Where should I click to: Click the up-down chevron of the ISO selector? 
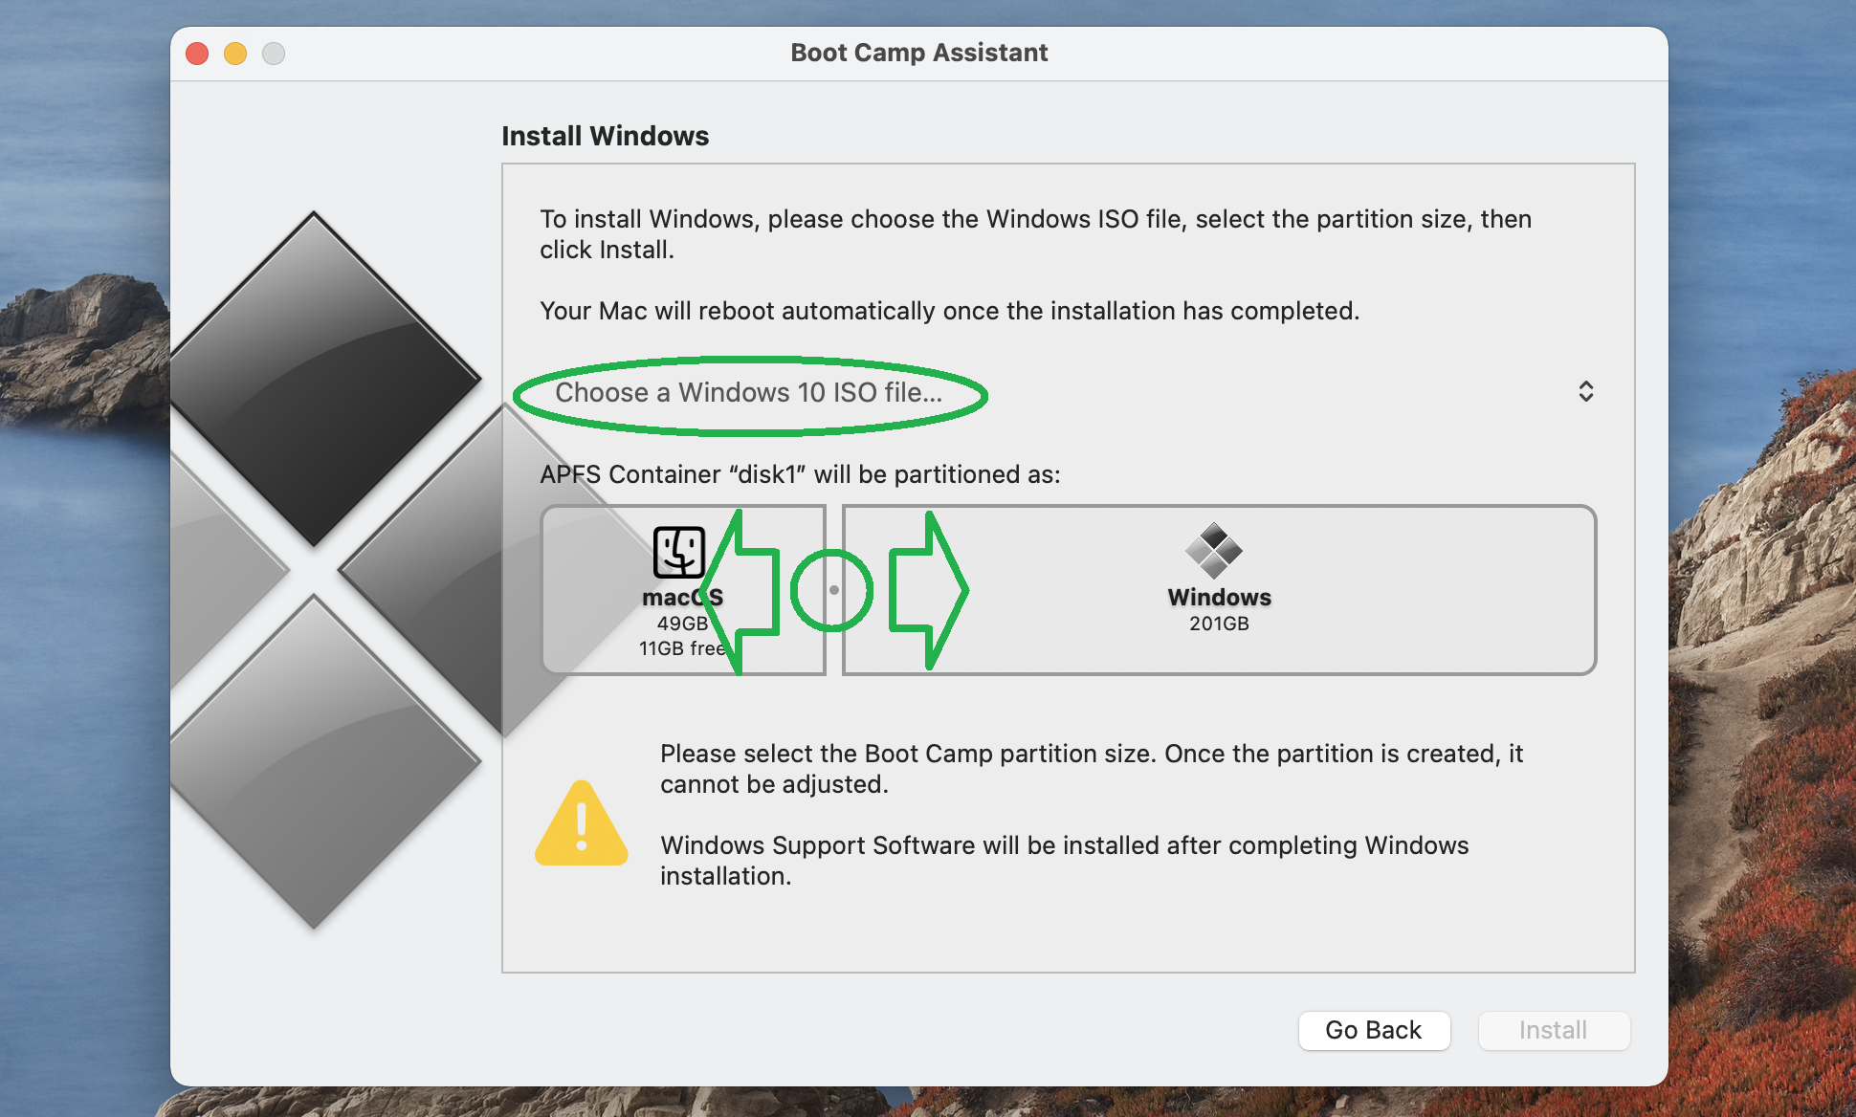[1586, 391]
